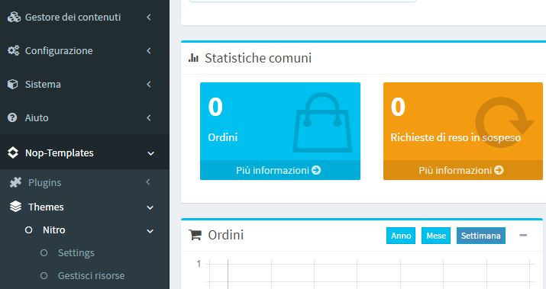The width and height of the screenshot is (546, 289).
Task: Click the Aiuto question mark icon
Action: pos(12,117)
